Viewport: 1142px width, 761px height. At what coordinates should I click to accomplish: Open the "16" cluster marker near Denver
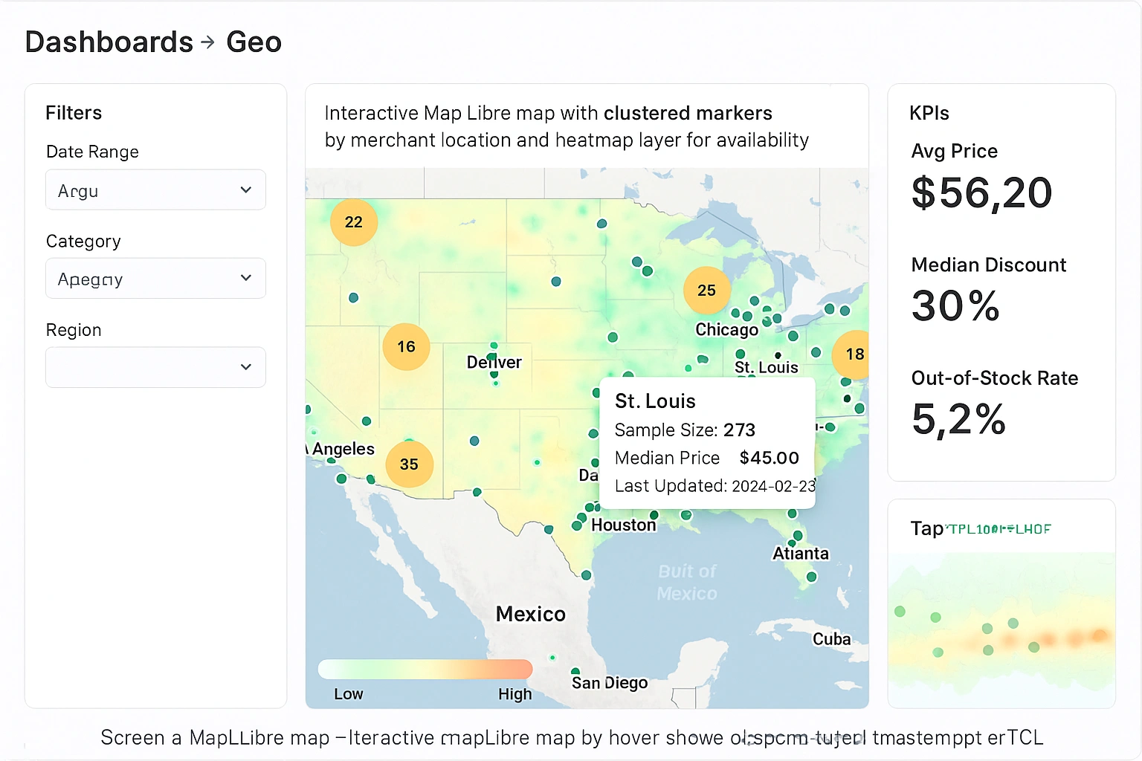tap(406, 346)
